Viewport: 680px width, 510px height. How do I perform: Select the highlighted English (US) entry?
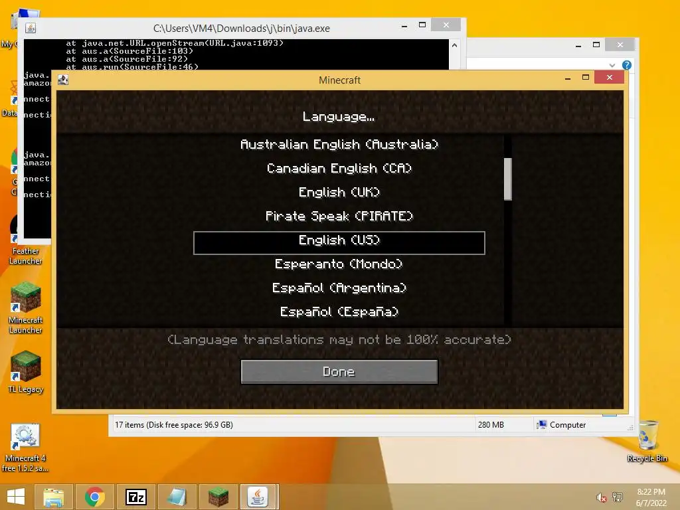click(x=339, y=242)
